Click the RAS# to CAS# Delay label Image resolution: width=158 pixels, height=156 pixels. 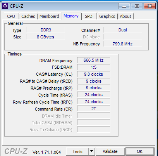point(46,81)
